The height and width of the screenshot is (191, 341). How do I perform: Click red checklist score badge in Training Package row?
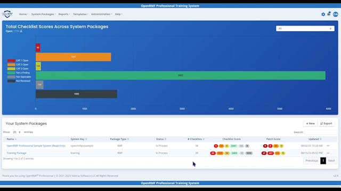tap(213, 153)
